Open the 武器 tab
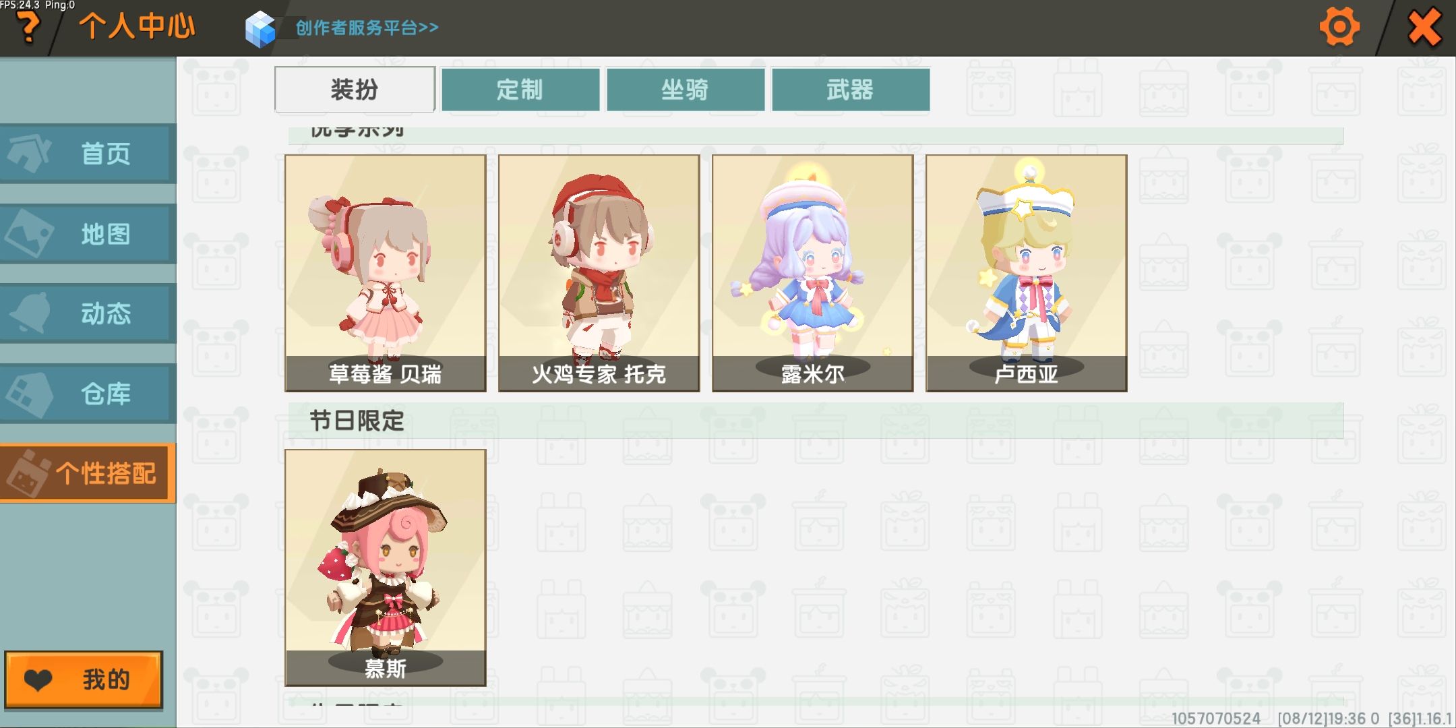Screen dimensions: 1456x728 pyautogui.click(x=851, y=89)
